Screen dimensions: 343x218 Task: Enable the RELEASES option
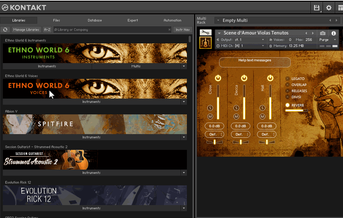pyautogui.click(x=288, y=91)
